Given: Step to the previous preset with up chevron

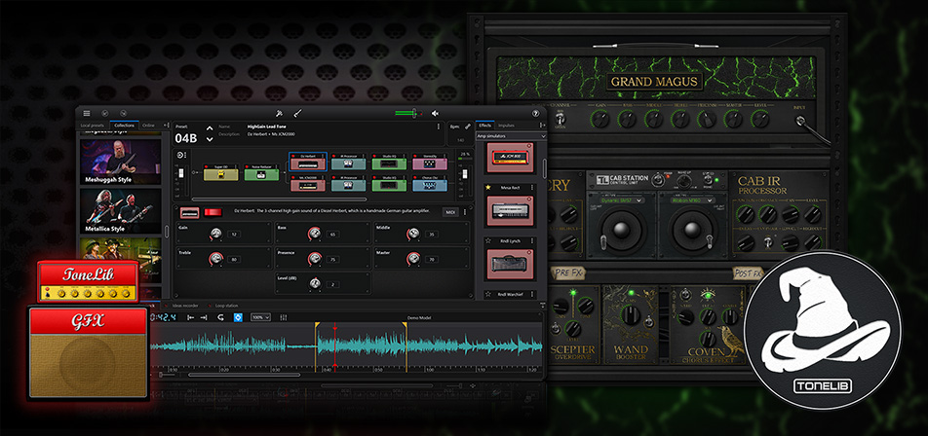Looking at the screenshot, I should tap(209, 128).
